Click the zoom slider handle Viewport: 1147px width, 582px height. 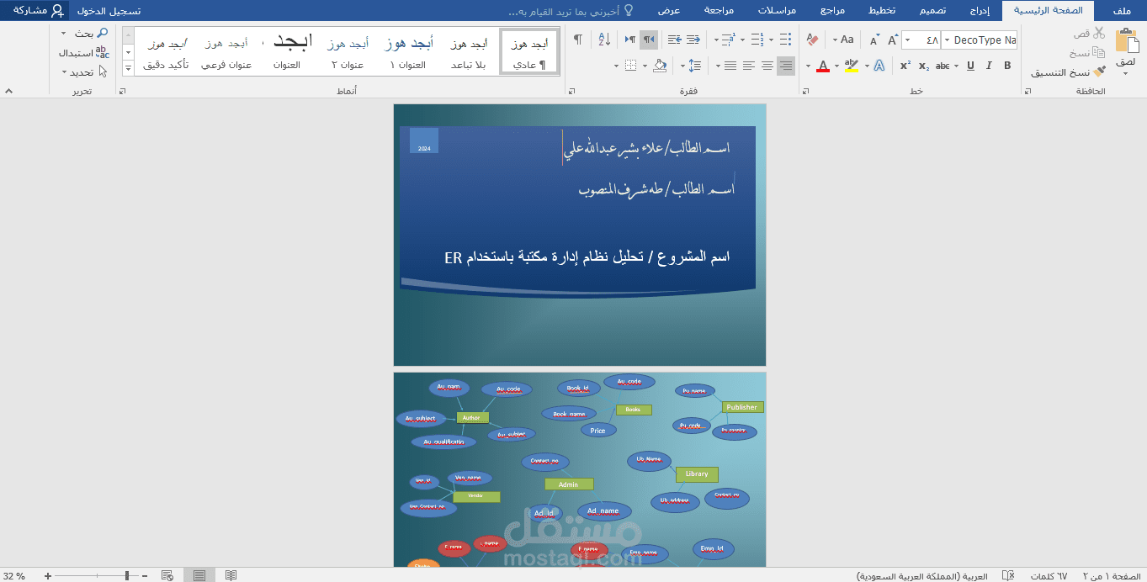pyautogui.click(x=127, y=576)
